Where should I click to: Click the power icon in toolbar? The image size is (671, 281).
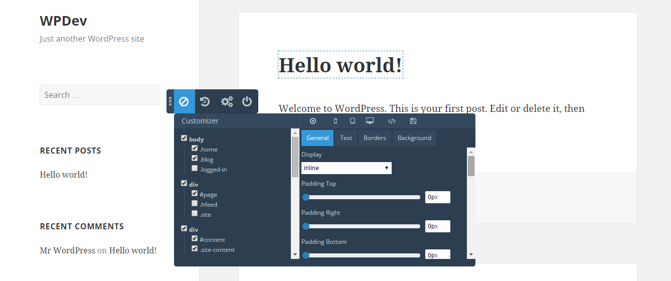pos(247,102)
